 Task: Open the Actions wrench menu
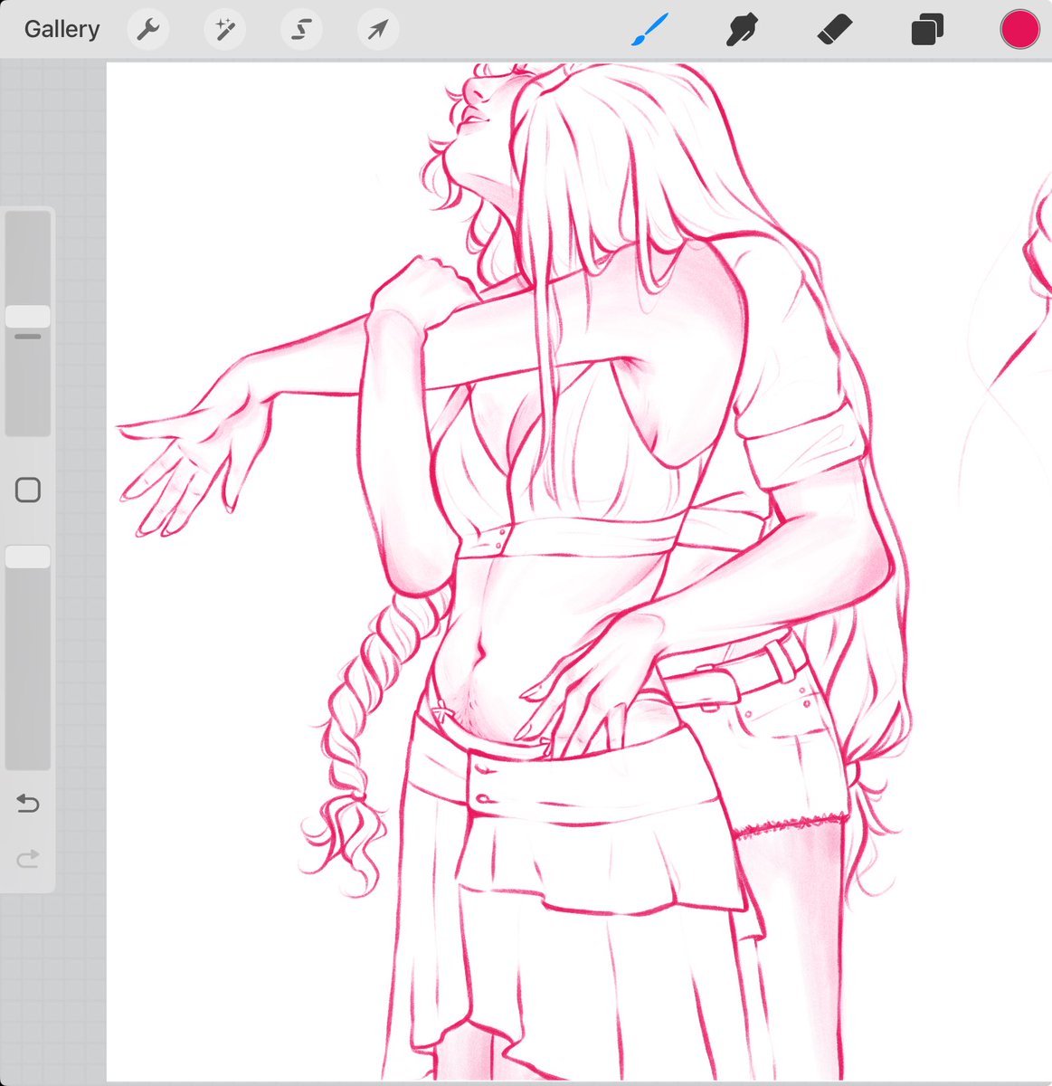pyautogui.click(x=147, y=28)
